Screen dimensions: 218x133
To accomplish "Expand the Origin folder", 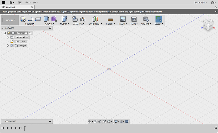I will [x=8, y=46].
